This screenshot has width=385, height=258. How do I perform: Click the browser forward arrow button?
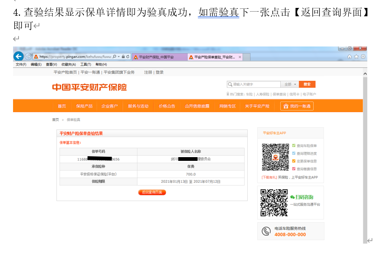tap(28, 57)
